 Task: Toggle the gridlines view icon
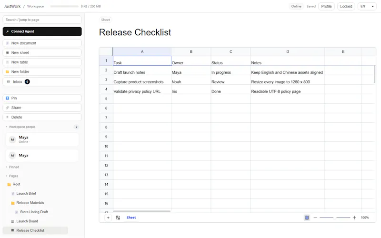[x=307, y=218]
